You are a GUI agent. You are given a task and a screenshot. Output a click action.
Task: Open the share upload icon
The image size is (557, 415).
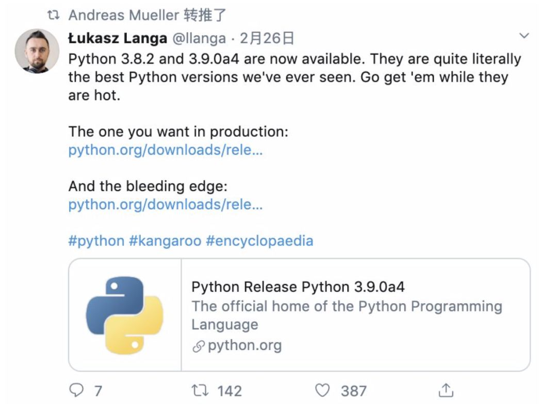446,390
